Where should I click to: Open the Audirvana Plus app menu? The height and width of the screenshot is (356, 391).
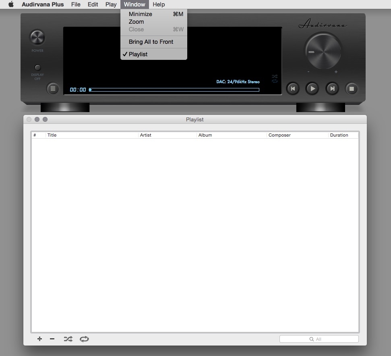click(x=43, y=4)
